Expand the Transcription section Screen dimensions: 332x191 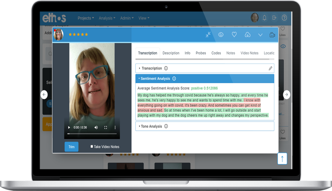[205, 69]
